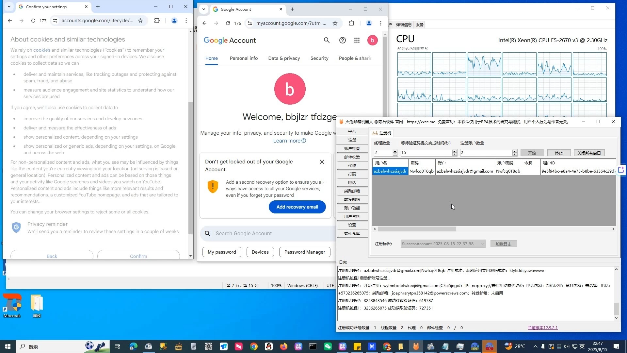Open the Microsoft Edge taskbar icon
This screenshot has height=353, width=627.
point(133,346)
